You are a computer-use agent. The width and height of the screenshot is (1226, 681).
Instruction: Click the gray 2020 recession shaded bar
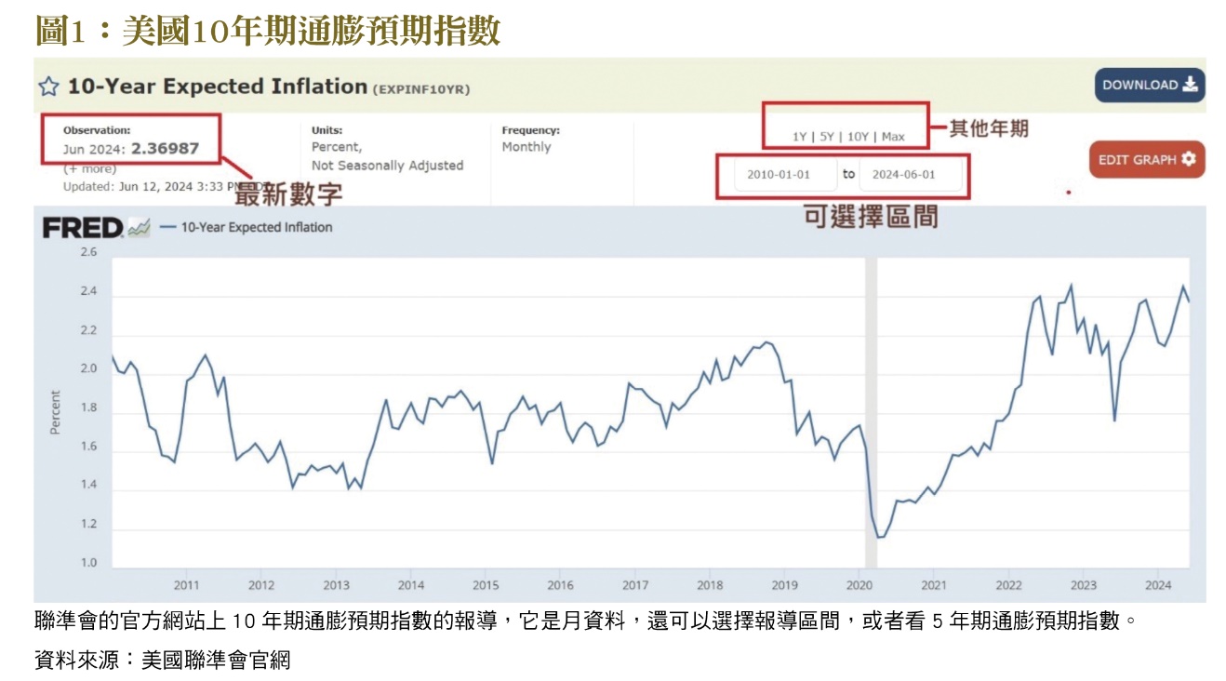click(871, 409)
